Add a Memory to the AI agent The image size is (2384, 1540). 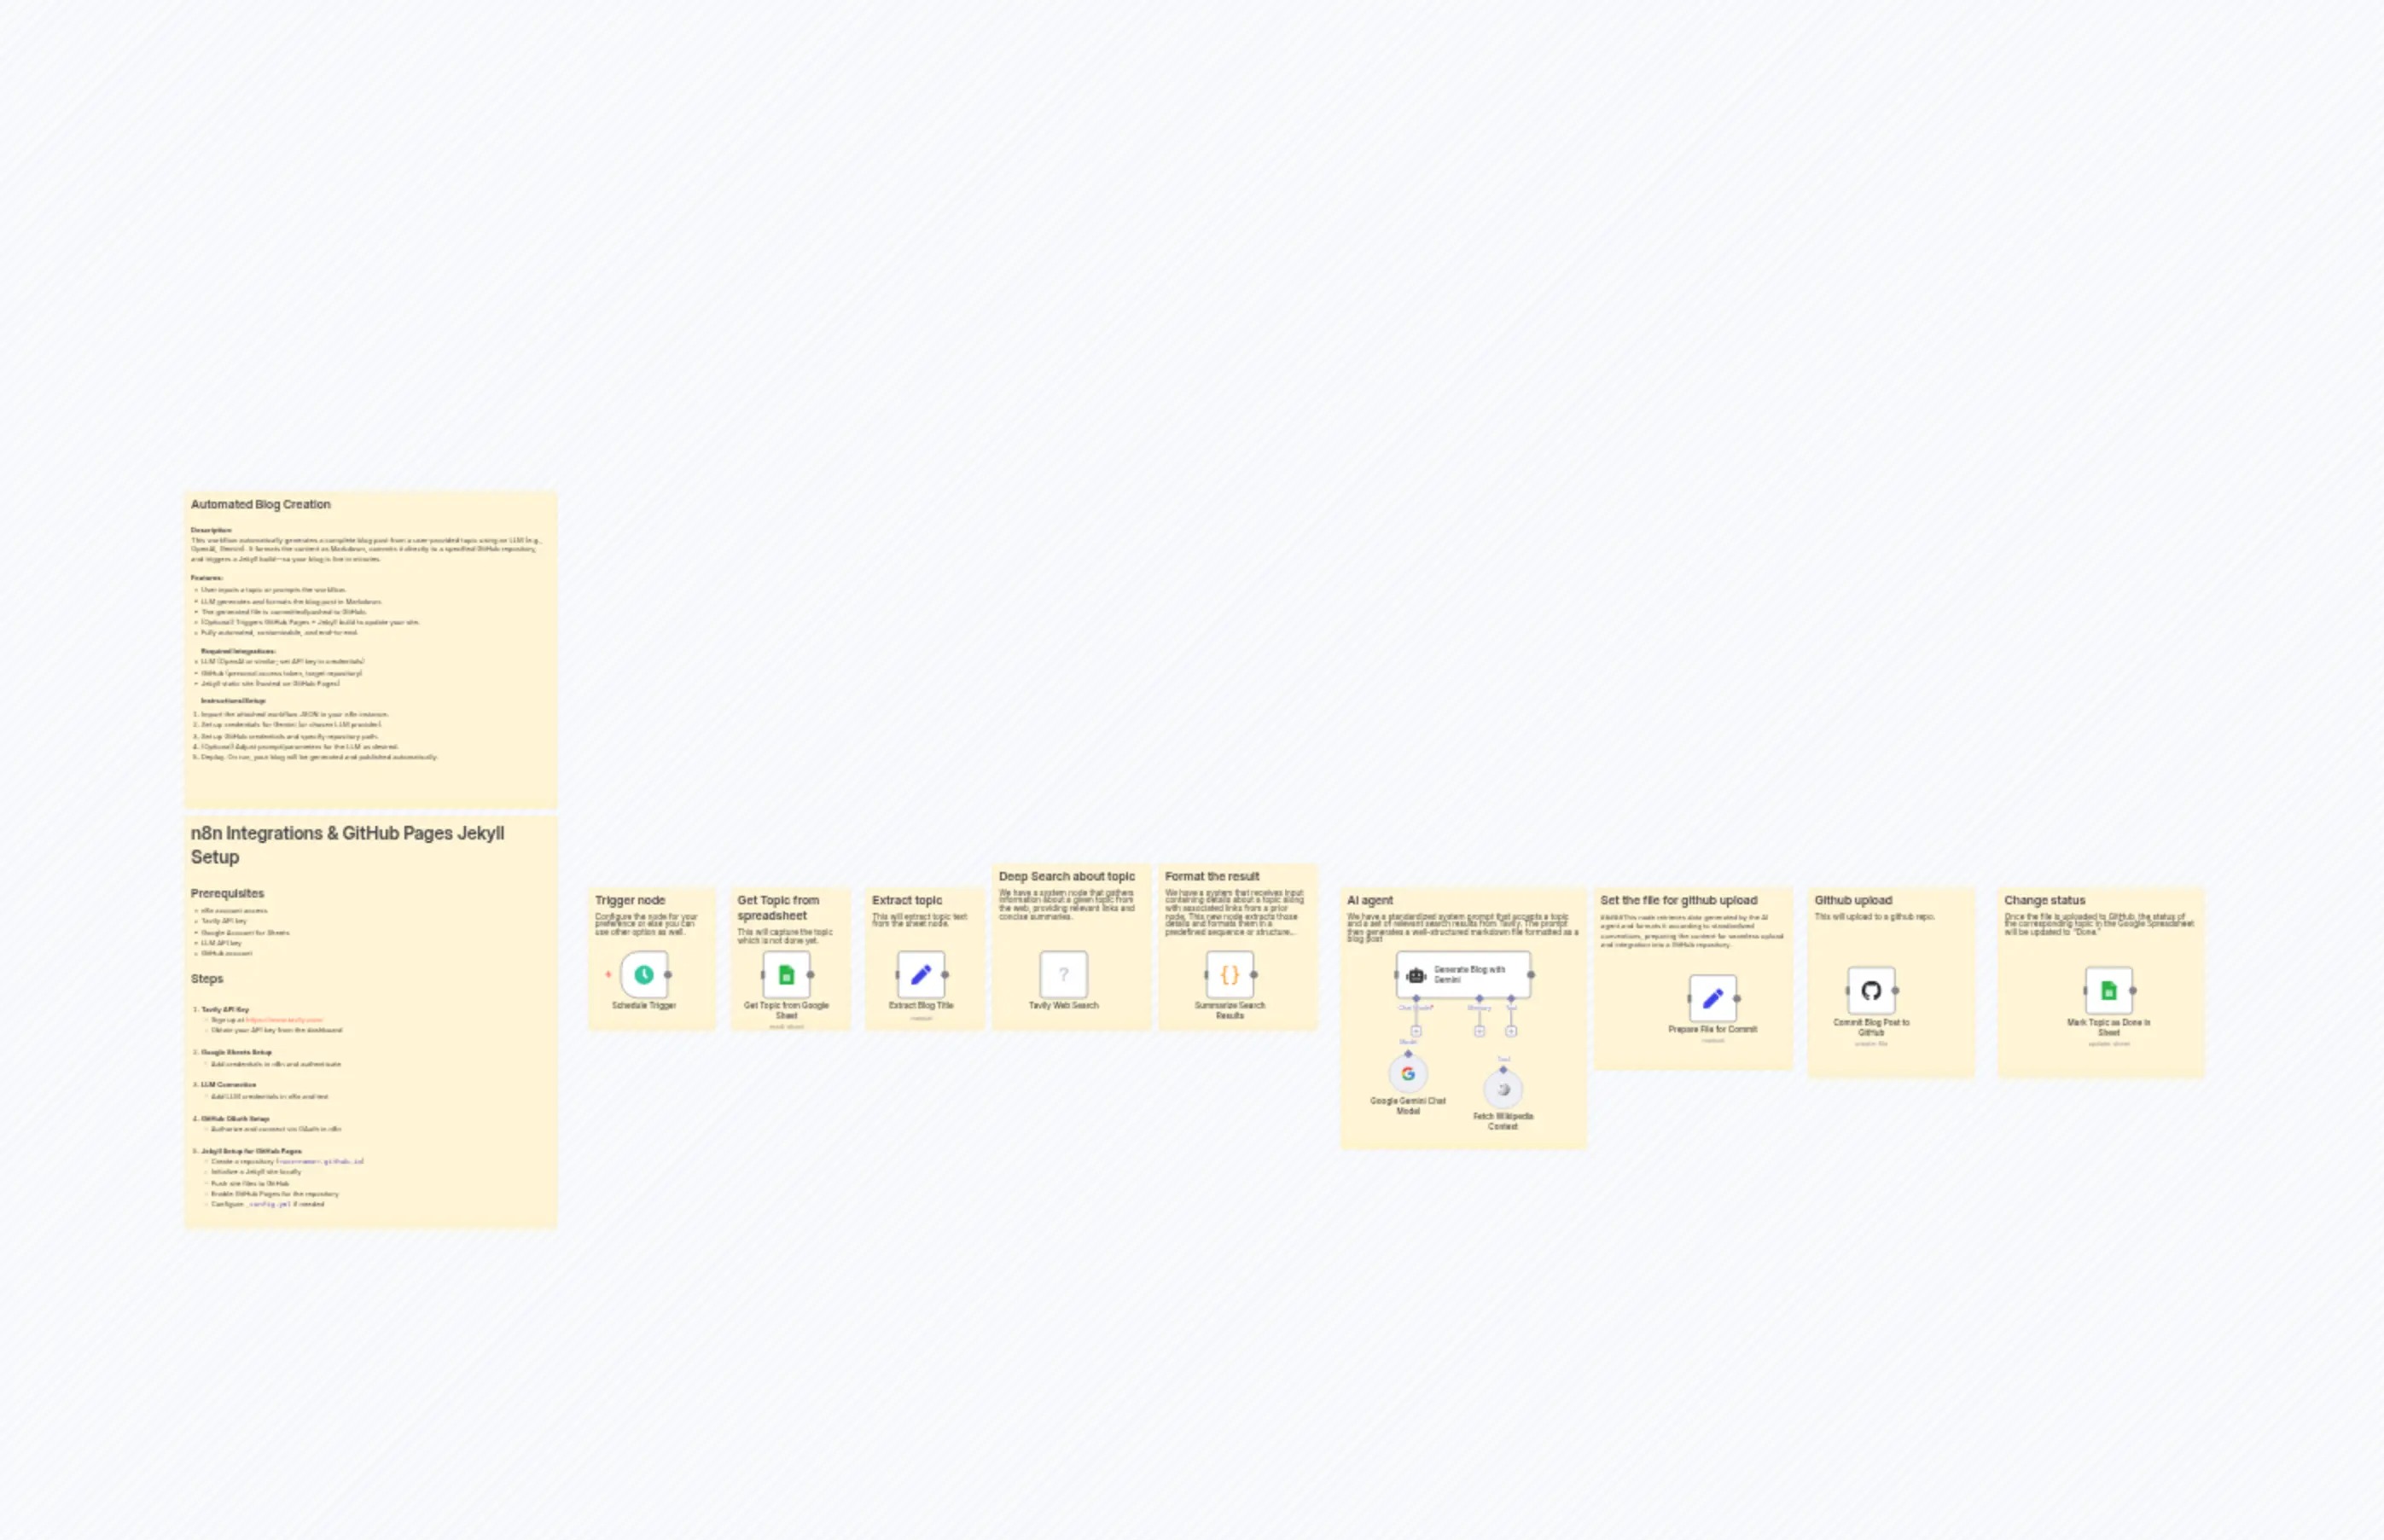tap(1480, 1031)
